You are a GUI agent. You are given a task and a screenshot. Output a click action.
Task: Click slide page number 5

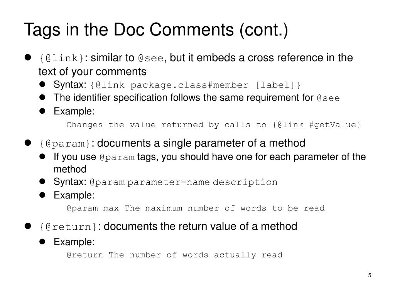370,275
